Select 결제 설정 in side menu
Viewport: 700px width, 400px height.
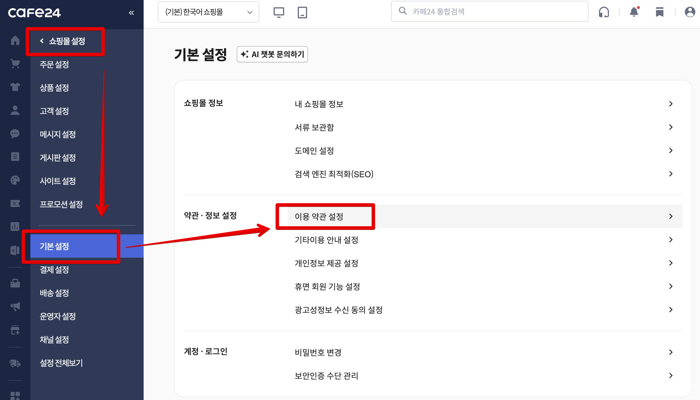(54, 270)
